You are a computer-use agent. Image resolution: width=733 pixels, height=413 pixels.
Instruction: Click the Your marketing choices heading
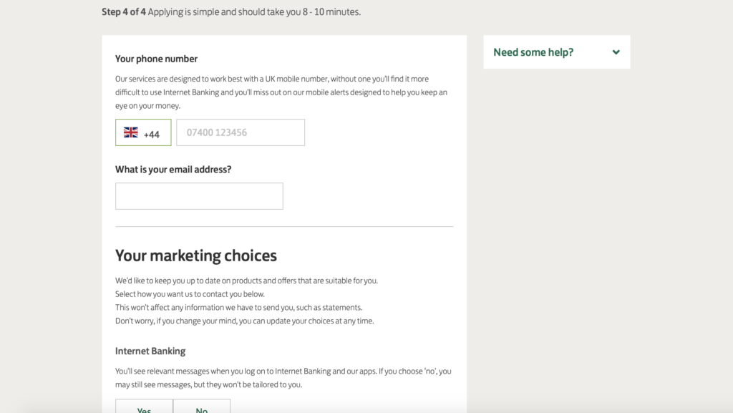coord(196,256)
